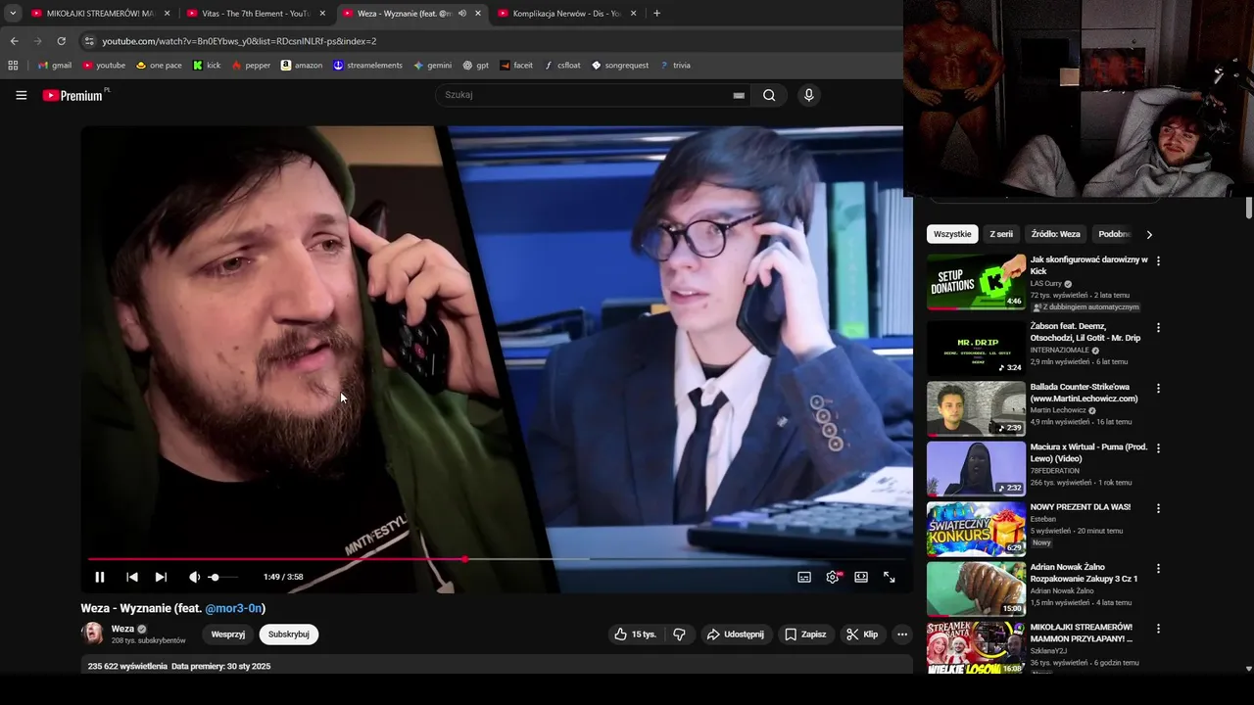
Task: Open on-screen keyboard icon in search box
Action: point(739,95)
